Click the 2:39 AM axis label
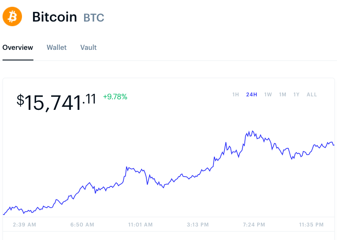Screen dimensions: 337x240 coord(25,225)
